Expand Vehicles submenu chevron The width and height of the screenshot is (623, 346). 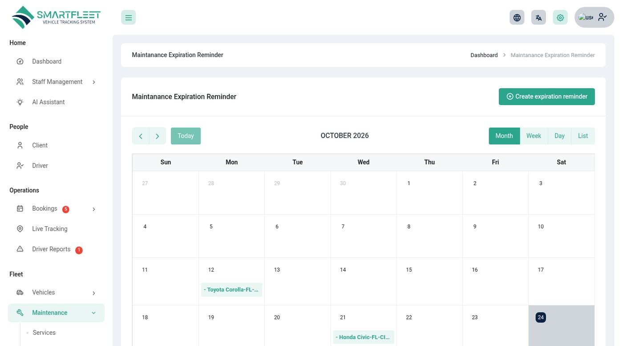(x=93, y=293)
